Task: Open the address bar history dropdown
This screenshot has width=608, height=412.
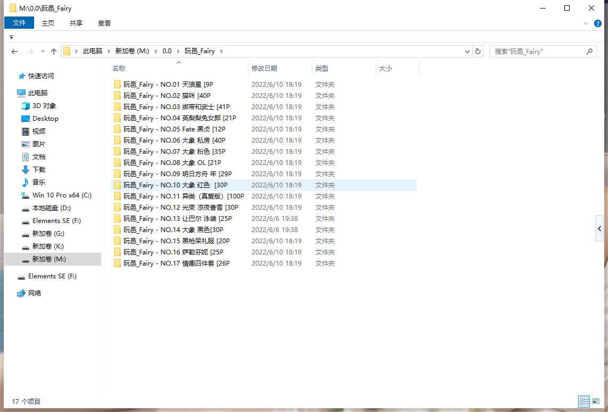Action: (467, 52)
